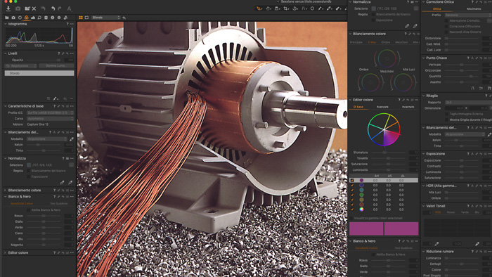Collapse the Istogramma panel
This screenshot has height=277, width=492.
click(x=6, y=24)
